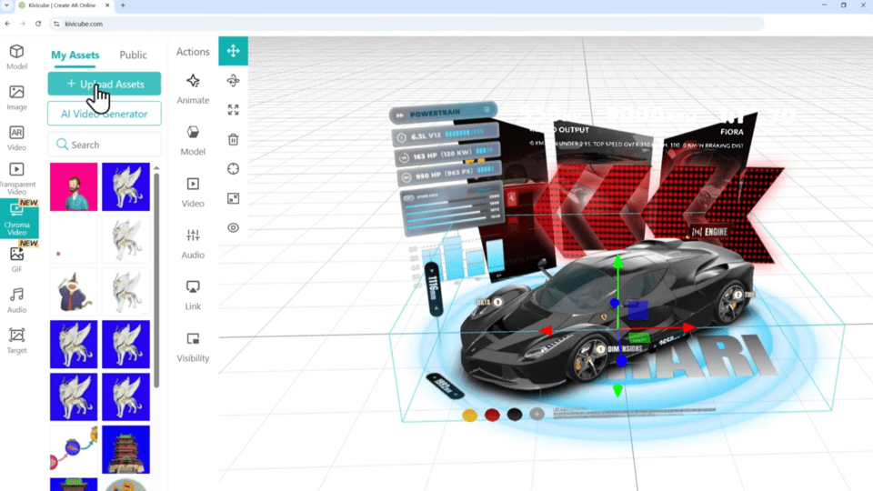Select the pagoda building thumbnail
Image resolution: width=873 pixels, height=491 pixels.
pos(125,449)
